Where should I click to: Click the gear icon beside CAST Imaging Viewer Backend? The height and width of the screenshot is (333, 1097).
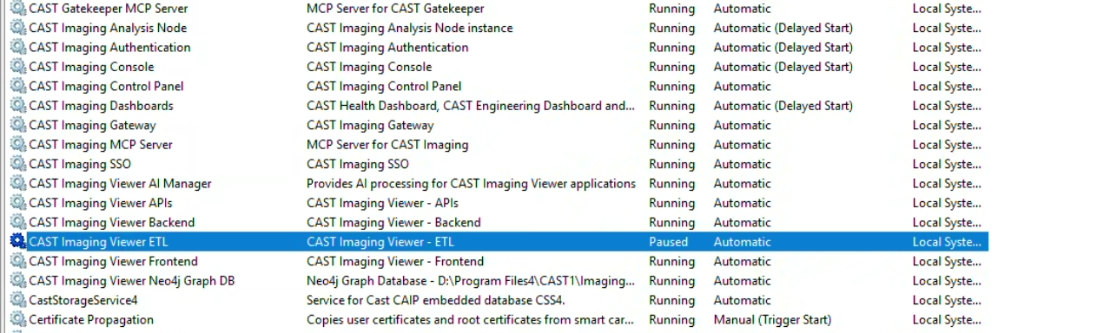[x=17, y=222]
